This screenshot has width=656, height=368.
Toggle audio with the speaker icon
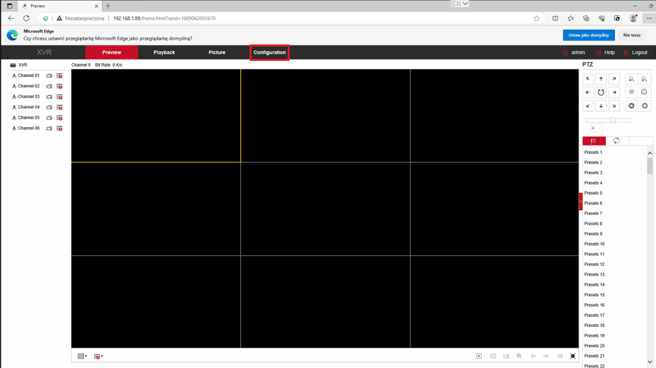pyautogui.click(x=559, y=356)
